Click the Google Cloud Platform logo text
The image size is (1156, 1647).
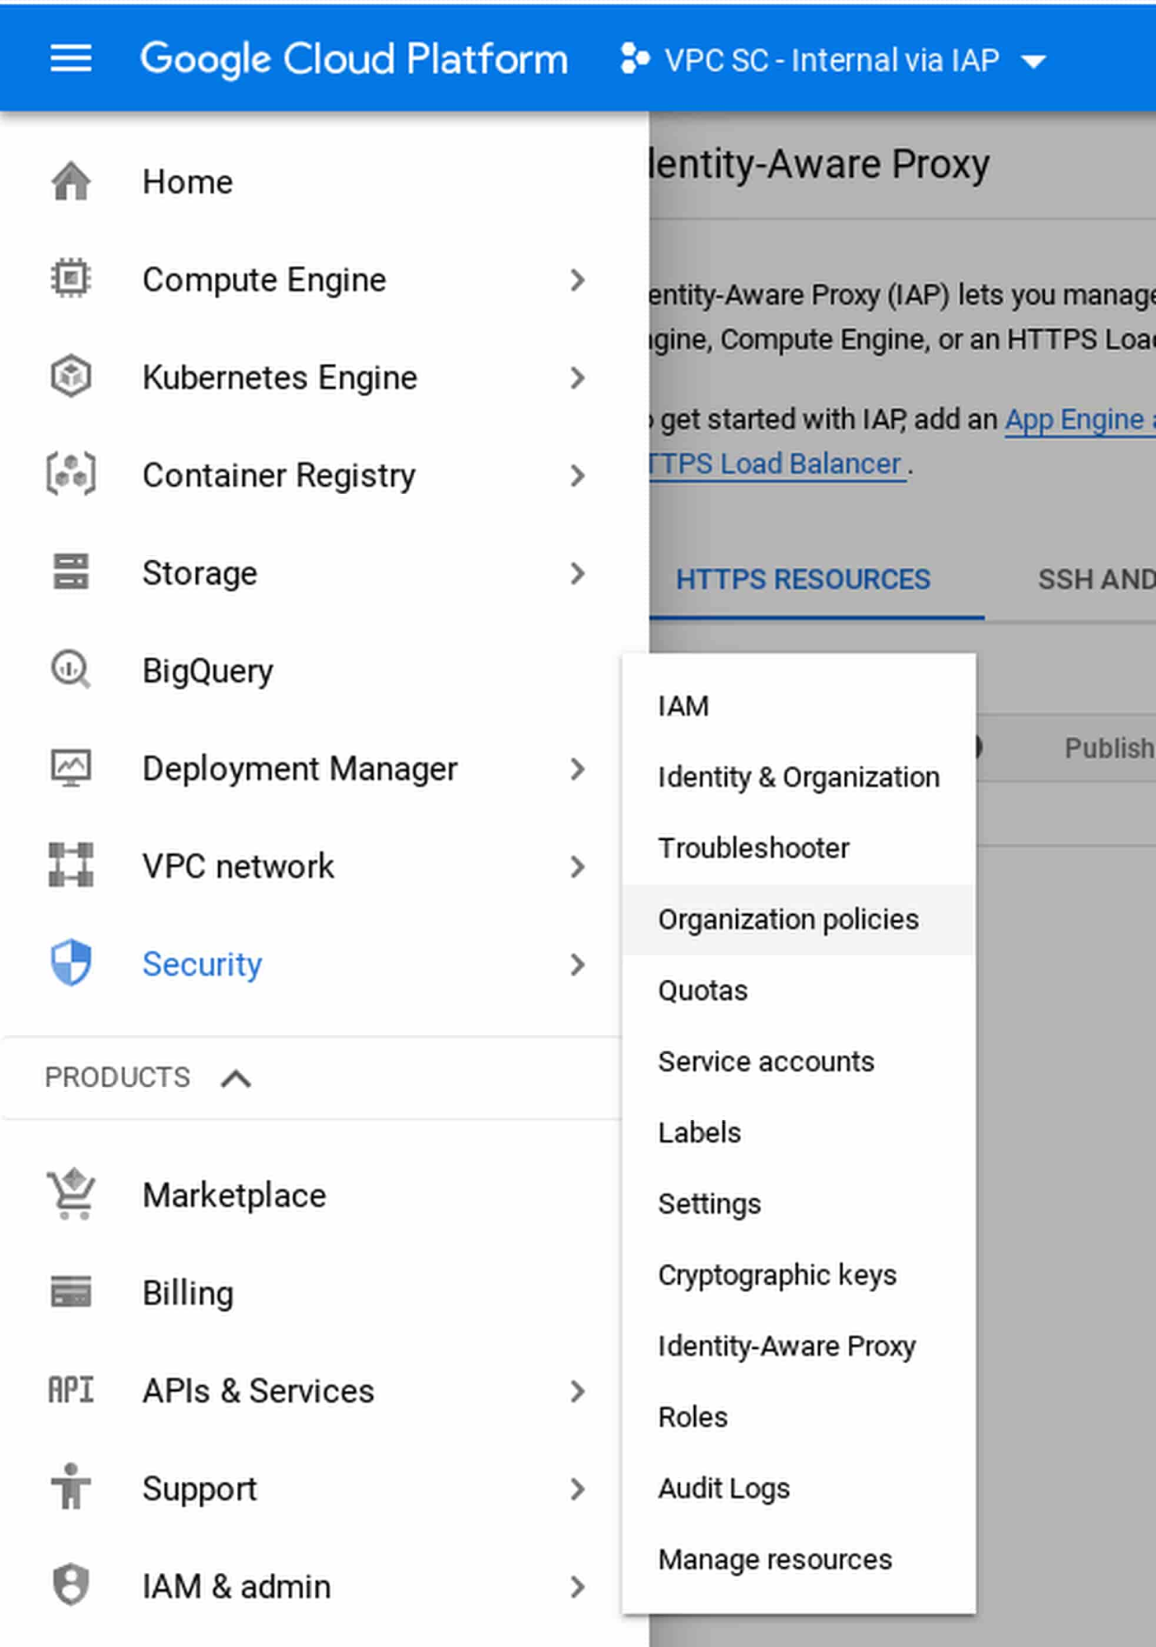pyautogui.click(x=354, y=59)
